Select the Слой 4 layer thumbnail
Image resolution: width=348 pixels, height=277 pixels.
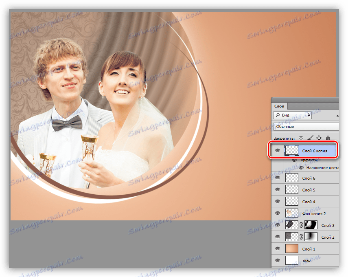click(x=291, y=202)
